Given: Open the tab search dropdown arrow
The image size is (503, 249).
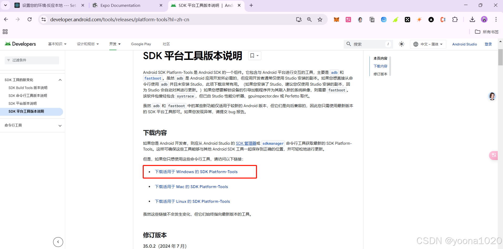Looking at the screenshot, I should coord(5,5).
